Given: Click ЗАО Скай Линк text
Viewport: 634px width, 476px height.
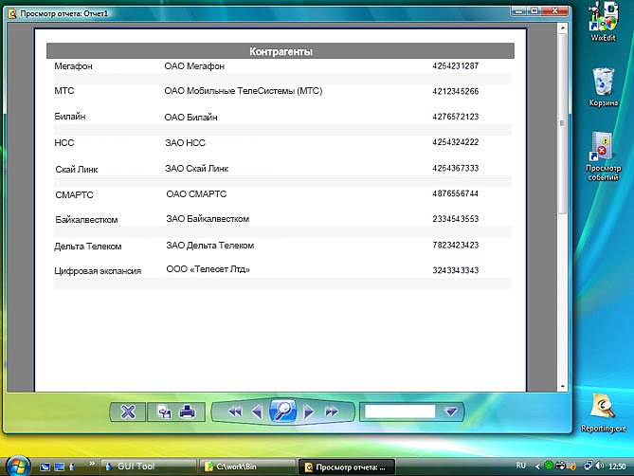Looking at the screenshot, I should coord(196,168).
